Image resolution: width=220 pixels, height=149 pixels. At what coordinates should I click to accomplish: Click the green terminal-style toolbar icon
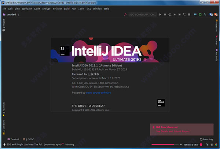pos(200,15)
